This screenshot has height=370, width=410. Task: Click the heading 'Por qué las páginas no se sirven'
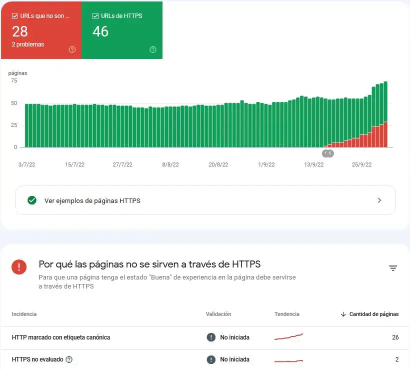click(149, 264)
